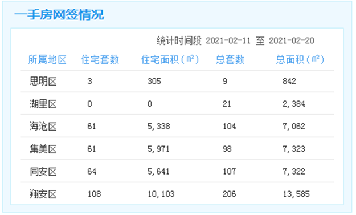The width and height of the screenshot is (356, 215).
Task: Click the 总面积(㎡) column header
Action: [x=300, y=60]
